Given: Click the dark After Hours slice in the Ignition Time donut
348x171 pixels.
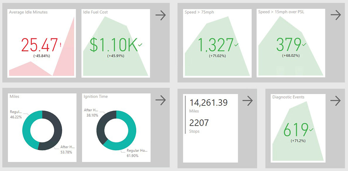Looking at the screenshot, I should (102, 123).
